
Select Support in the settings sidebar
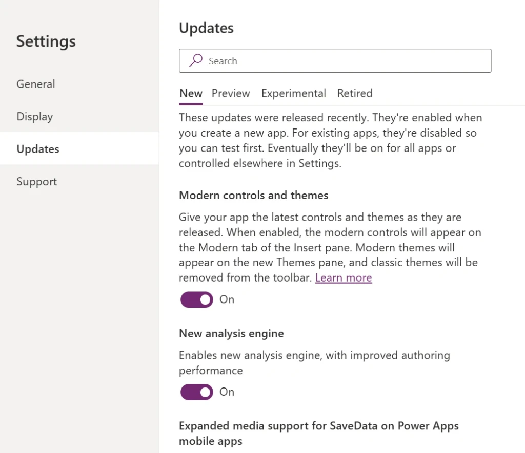tap(36, 181)
